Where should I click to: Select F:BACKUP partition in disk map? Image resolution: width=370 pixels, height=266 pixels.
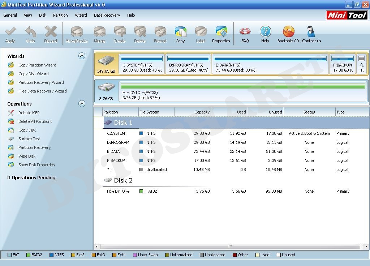[x=343, y=64]
